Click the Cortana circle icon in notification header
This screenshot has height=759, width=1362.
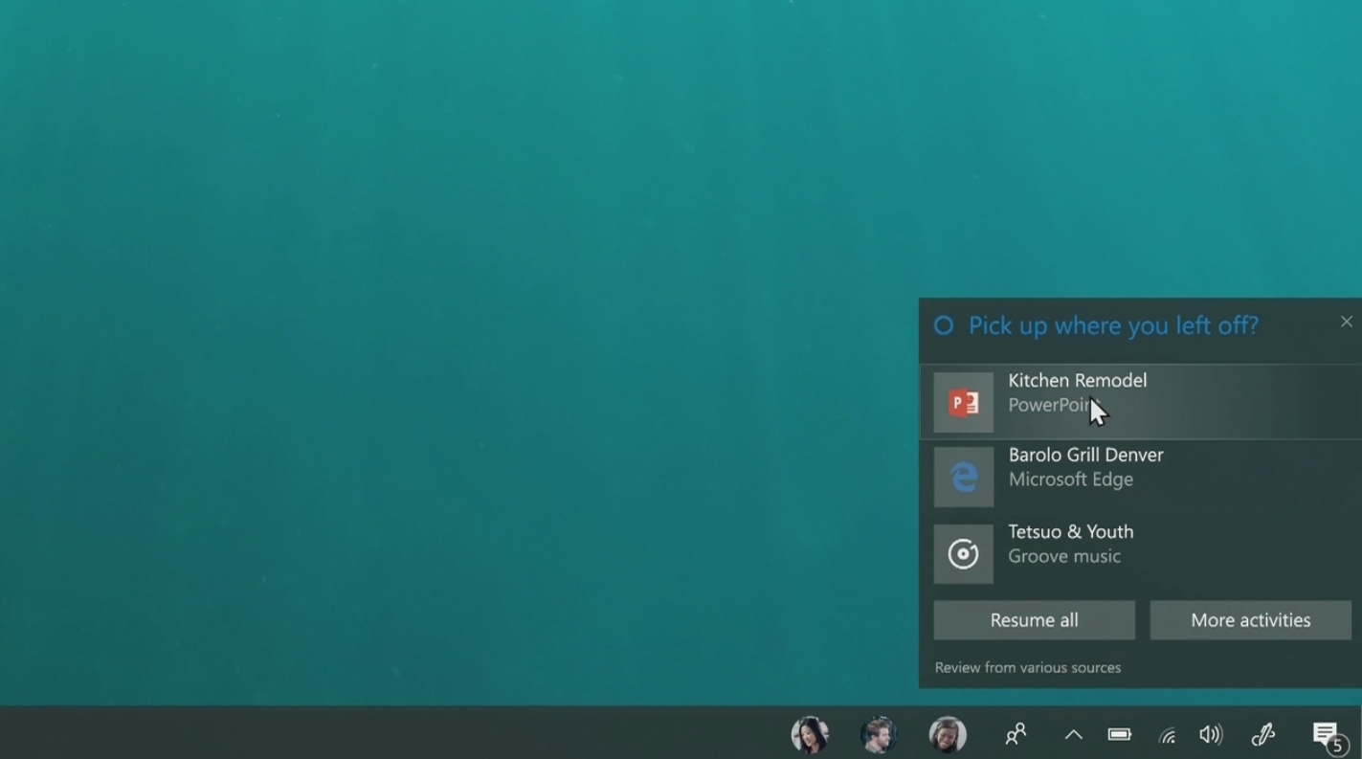click(944, 326)
